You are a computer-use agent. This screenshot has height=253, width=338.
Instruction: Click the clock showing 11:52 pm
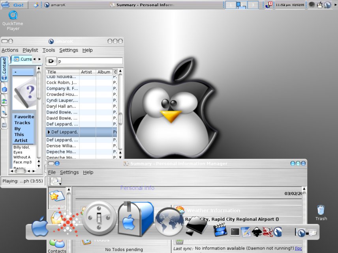[290, 5]
